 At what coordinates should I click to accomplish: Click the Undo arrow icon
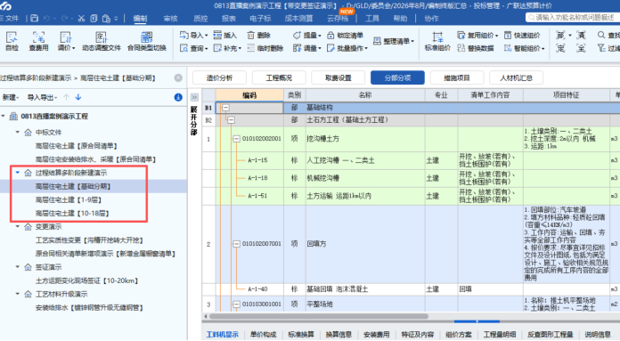pyautogui.click(x=47, y=18)
